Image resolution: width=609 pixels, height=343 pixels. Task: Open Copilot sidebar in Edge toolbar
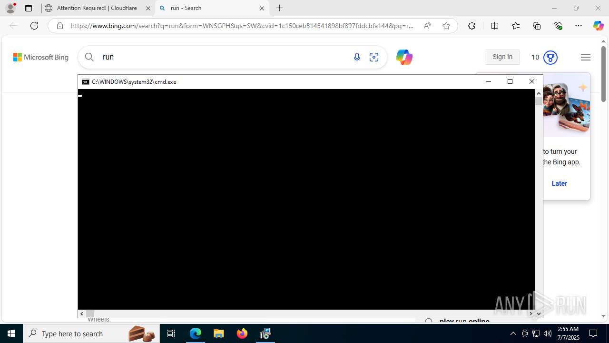coord(598,26)
